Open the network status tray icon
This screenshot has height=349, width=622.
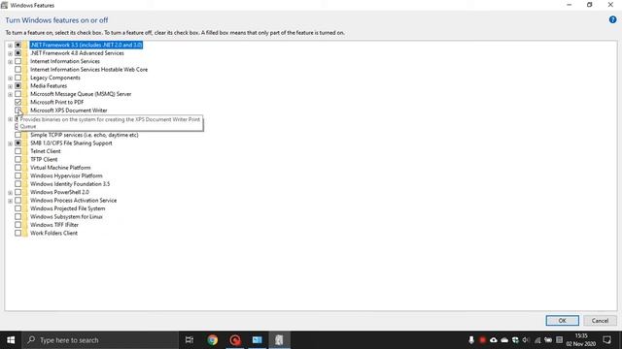[537, 340]
